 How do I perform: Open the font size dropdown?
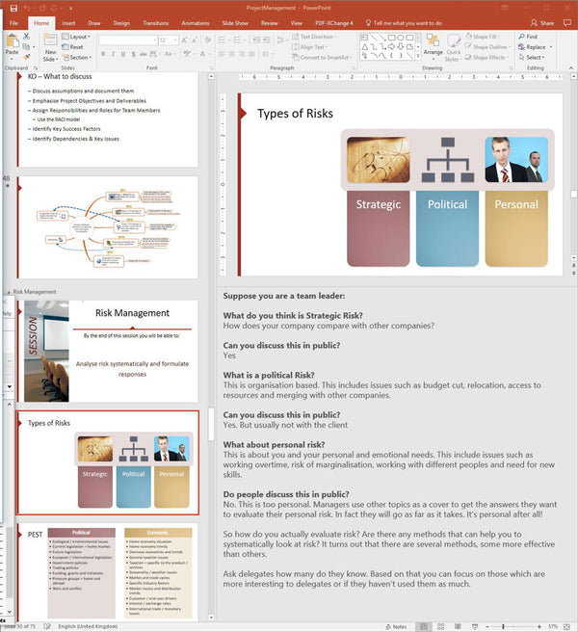[175, 39]
